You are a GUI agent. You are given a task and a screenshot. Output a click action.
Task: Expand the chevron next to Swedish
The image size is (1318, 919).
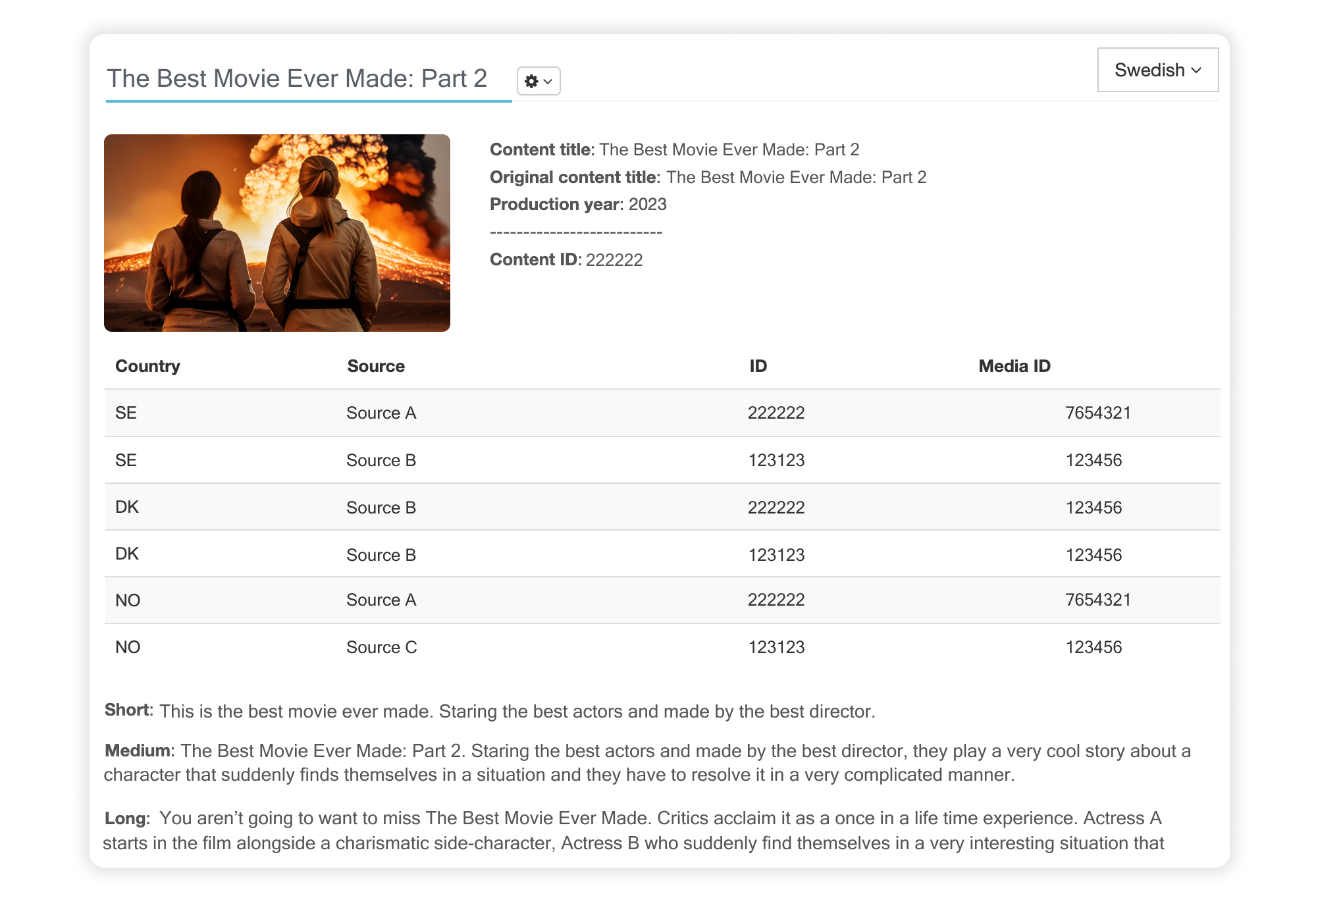pos(1198,70)
